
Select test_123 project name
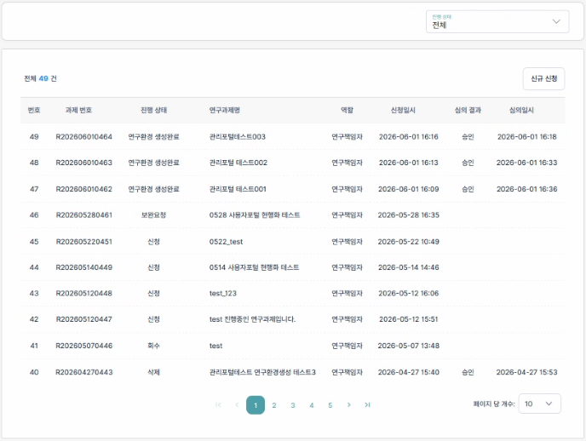[223, 294]
